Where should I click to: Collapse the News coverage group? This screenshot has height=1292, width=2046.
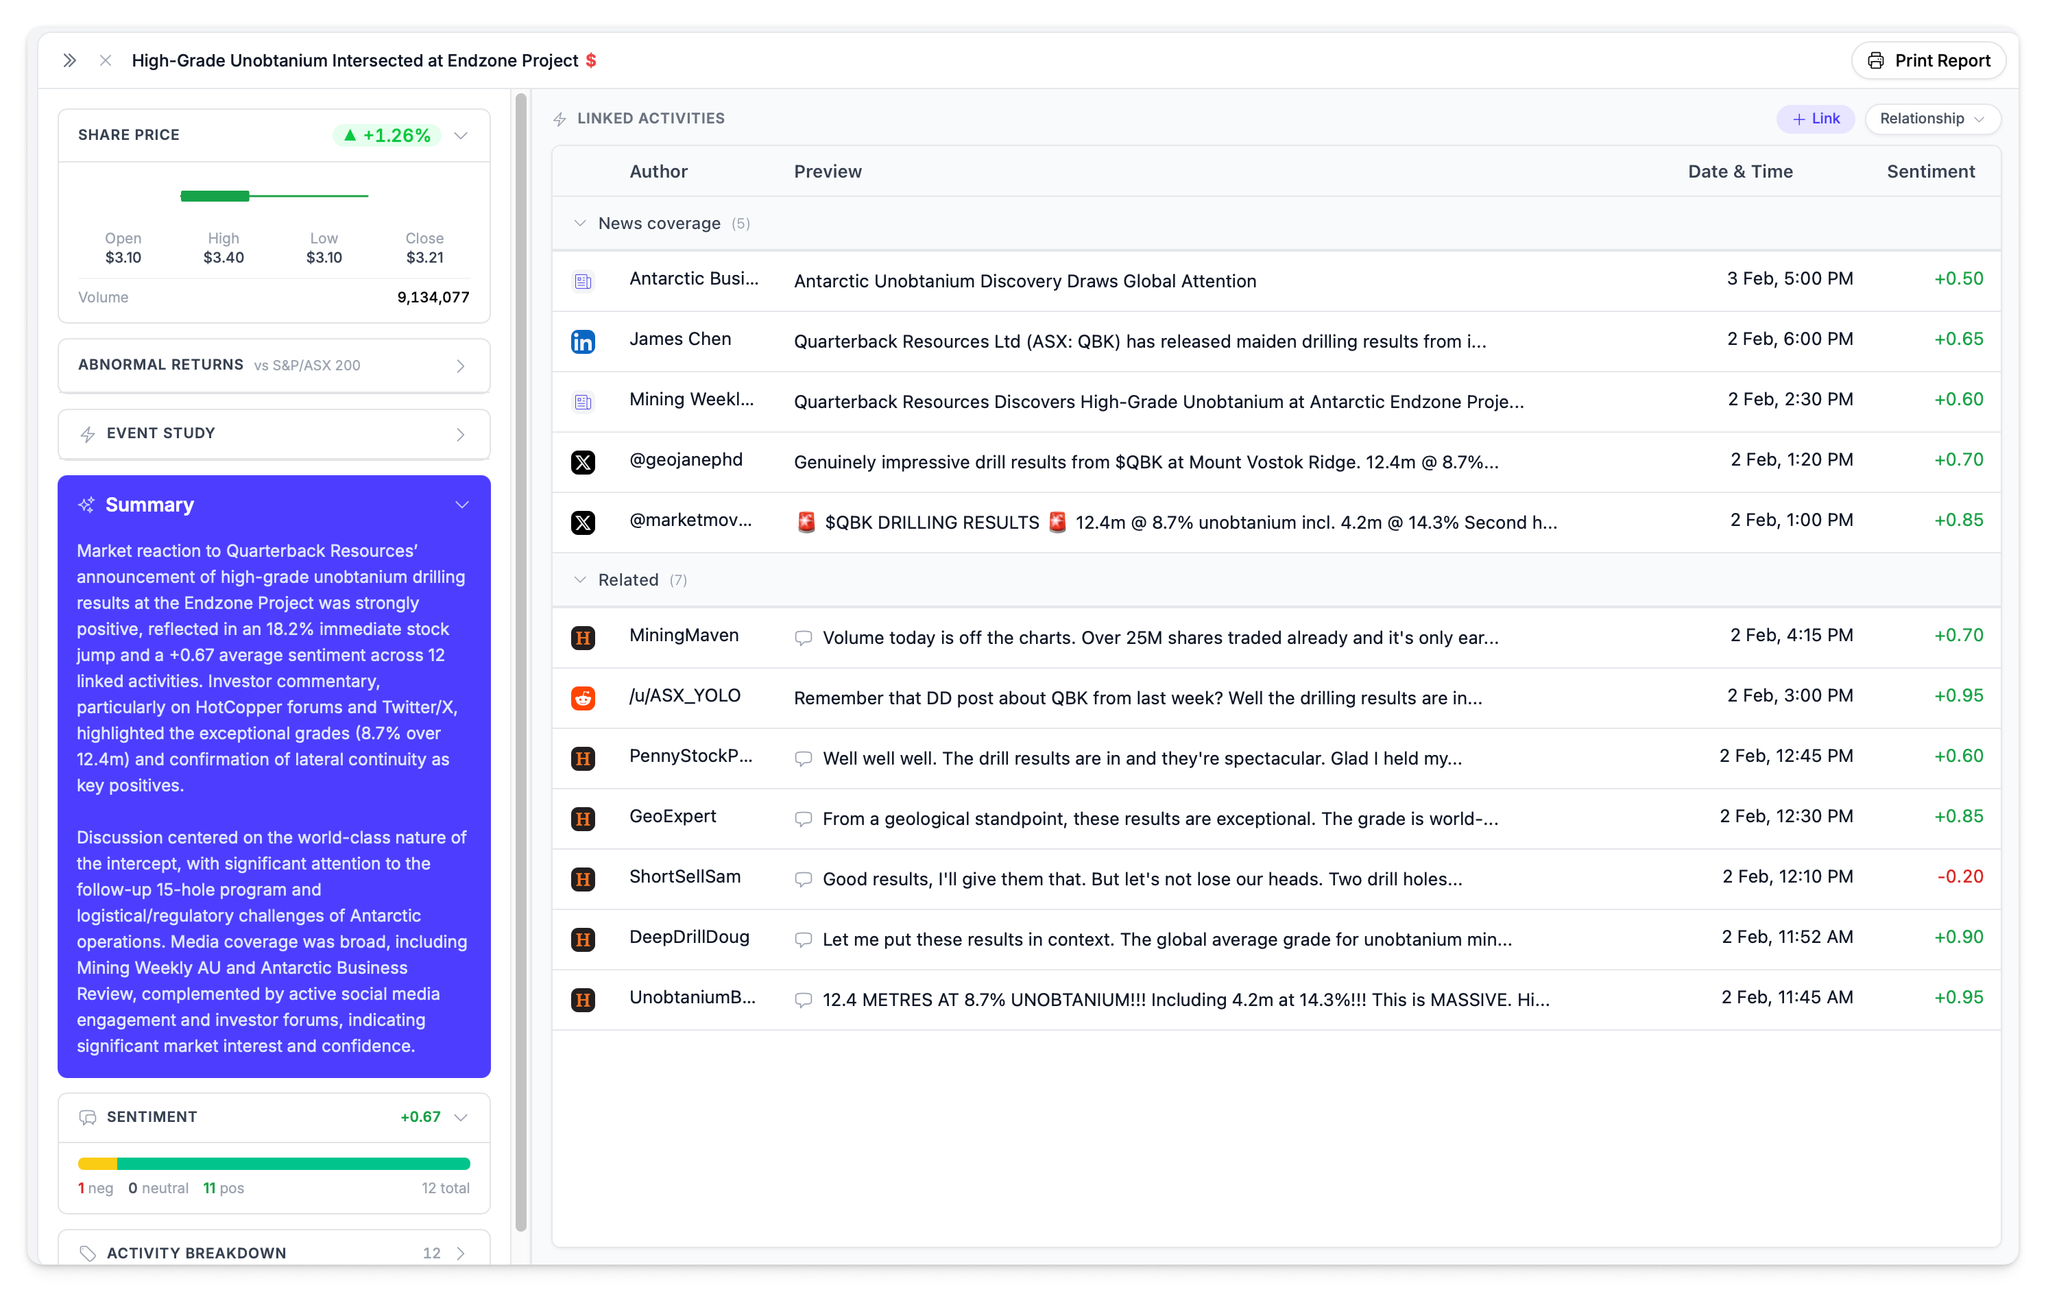[x=579, y=224]
